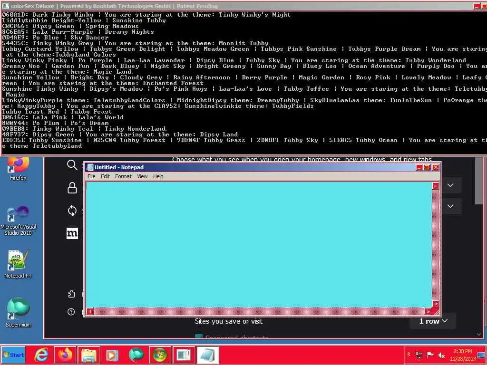Click console text 'Tiddlytubbie Bright-Yellow'

pos(51,20)
